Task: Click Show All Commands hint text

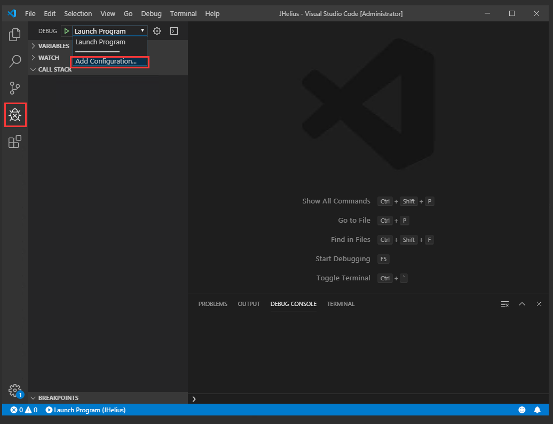Action: pos(336,201)
